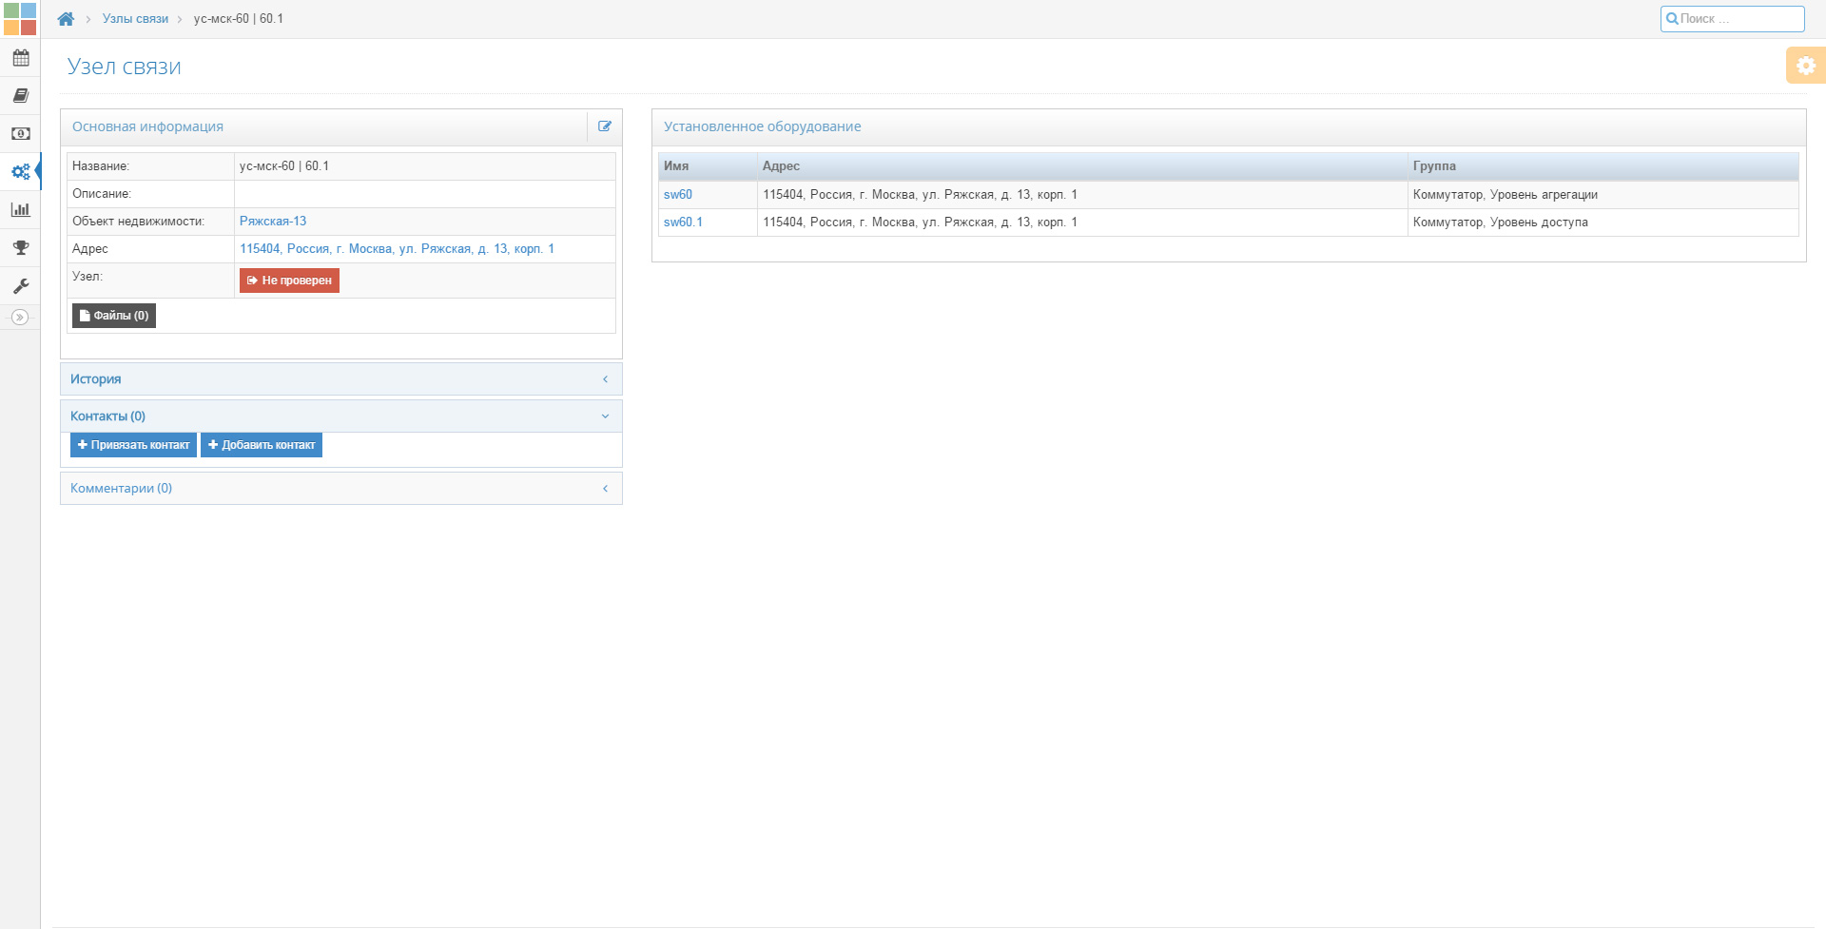This screenshot has height=929, width=1826.
Task: Sort equipment table by 'Группа' column
Action: [x=1434, y=166]
